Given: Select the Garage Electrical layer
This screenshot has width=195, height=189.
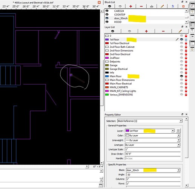Looking at the screenshot, I should 146,69.
